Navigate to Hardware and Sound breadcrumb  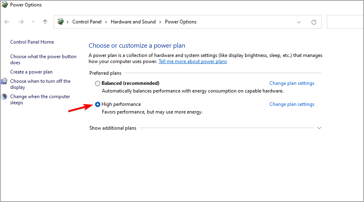(x=133, y=22)
